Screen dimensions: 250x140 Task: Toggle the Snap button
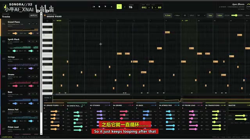(210, 16)
